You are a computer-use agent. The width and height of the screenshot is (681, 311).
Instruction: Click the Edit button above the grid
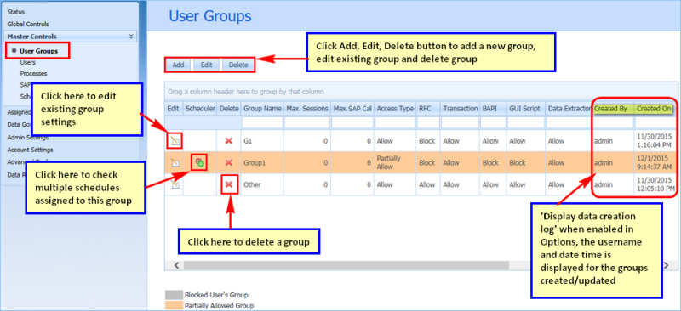coord(206,65)
